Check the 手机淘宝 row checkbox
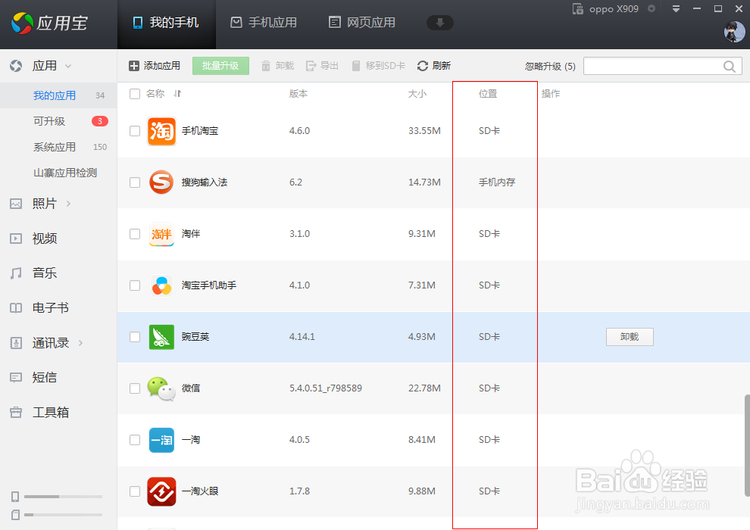 click(135, 131)
